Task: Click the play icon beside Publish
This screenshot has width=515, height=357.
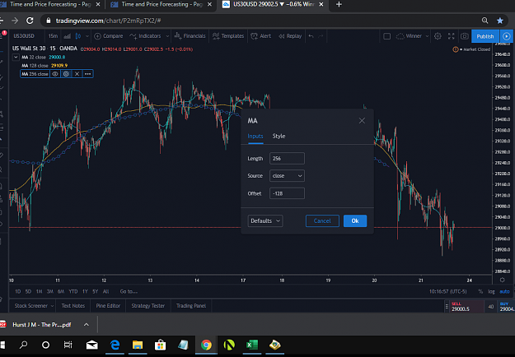Action: pyautogui.click(x=507, y=36)
